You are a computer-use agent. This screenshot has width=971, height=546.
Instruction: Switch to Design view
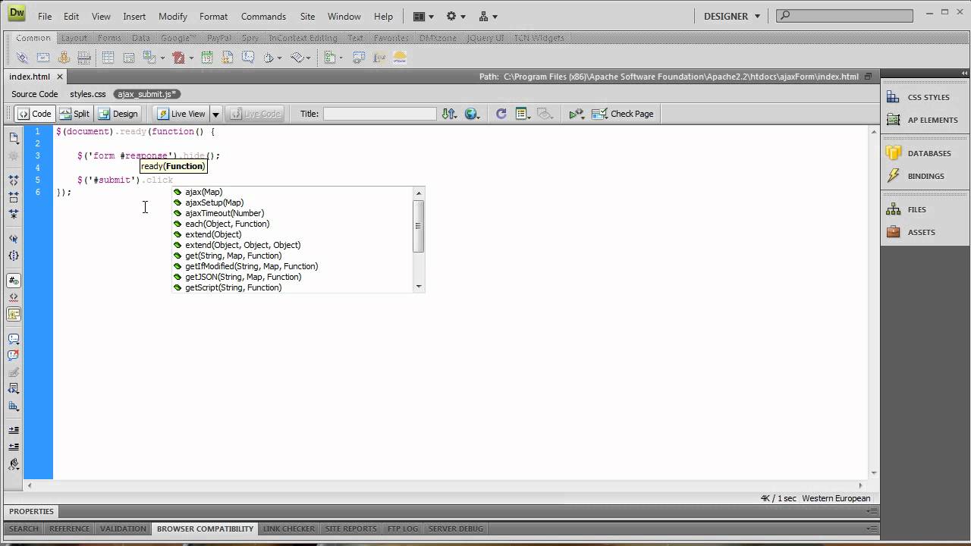coord(118,114)
